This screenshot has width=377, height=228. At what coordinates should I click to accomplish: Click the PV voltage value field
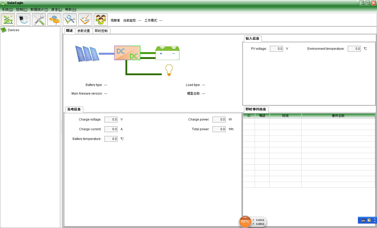pyautogui.click(x=276, y=49)
